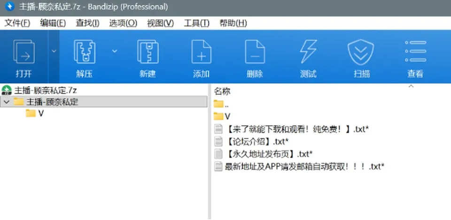Collapse the 主播-顾奈私定 tree folder
This screenshot has height=220, width=451.
point(6,102)
